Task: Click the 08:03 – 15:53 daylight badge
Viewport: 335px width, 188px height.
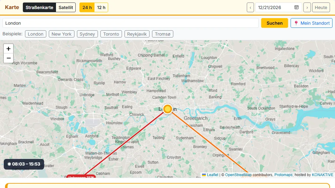Action: click(x=24, y=164)
